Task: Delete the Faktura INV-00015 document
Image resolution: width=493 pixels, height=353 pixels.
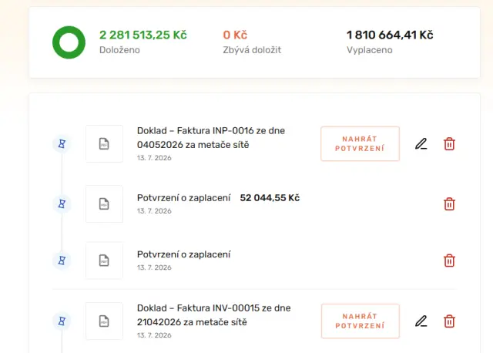Action: coord(449,321)
